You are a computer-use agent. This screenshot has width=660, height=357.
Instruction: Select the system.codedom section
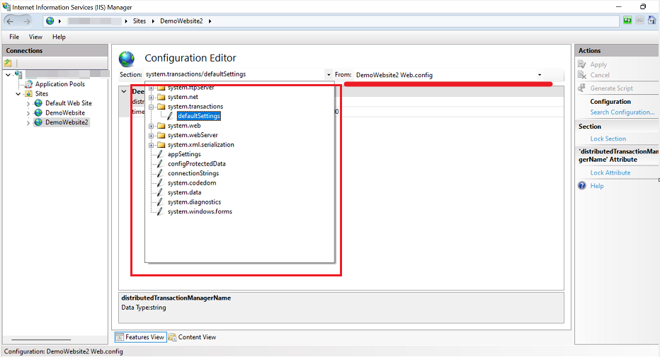tap(192, 183)
